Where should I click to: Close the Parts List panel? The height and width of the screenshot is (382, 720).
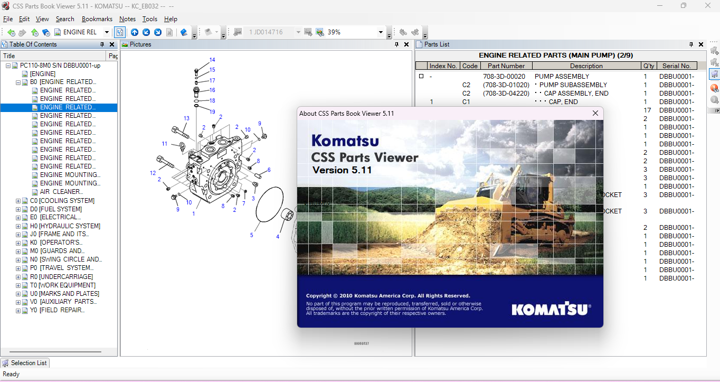tap(701, 44)
